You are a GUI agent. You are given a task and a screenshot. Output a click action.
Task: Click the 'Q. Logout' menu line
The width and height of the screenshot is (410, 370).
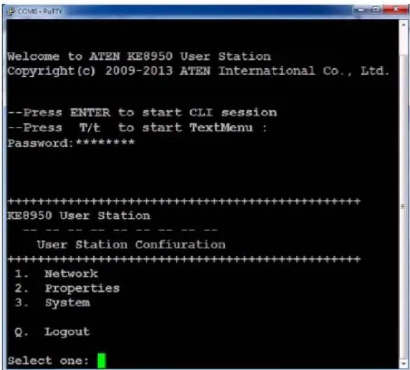point(52,332)
